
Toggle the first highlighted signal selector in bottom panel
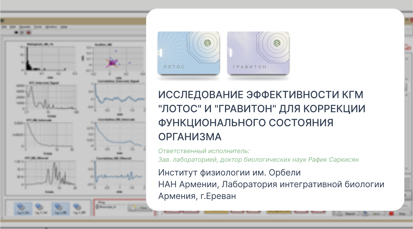[23, 208]
